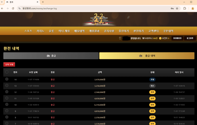Click the site info icon beside the URL
Viewport: 197px width, 125px height.
[x=19, y=9]
